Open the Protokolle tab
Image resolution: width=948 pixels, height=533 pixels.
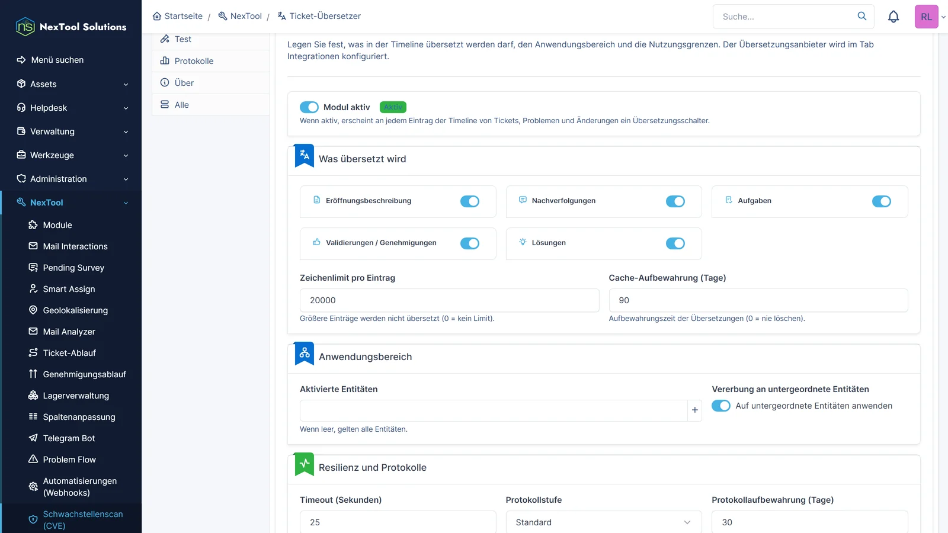point(211,61)
